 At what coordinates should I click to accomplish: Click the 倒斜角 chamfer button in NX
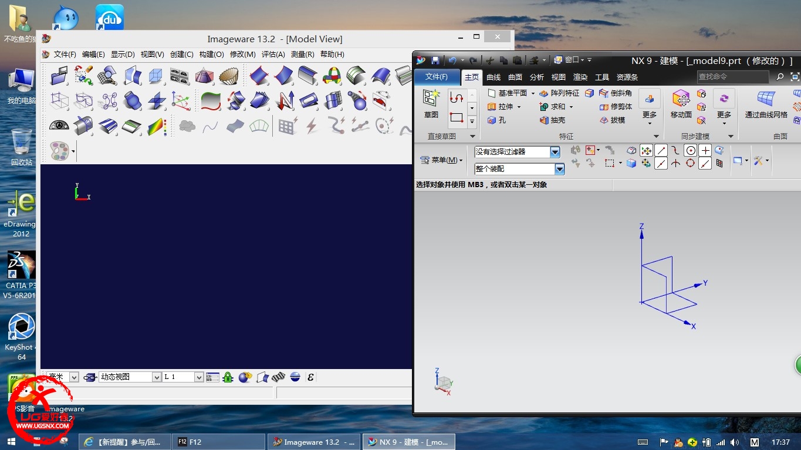point(616,93)
